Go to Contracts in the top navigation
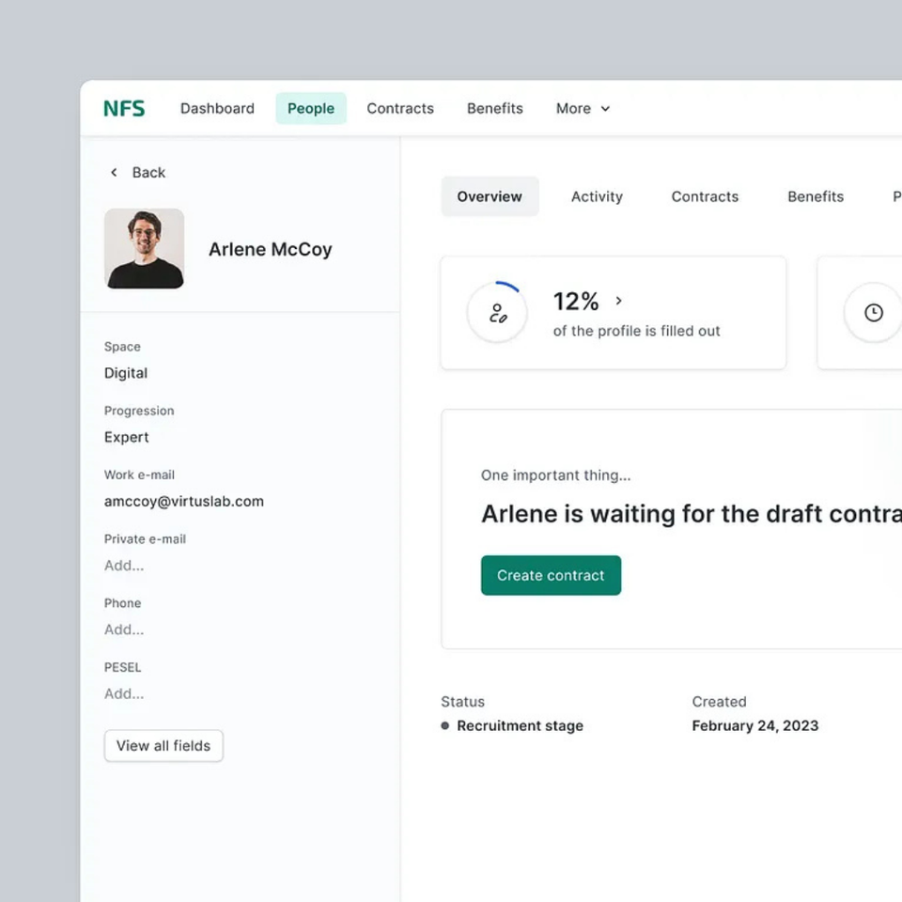 click(400, 108)
